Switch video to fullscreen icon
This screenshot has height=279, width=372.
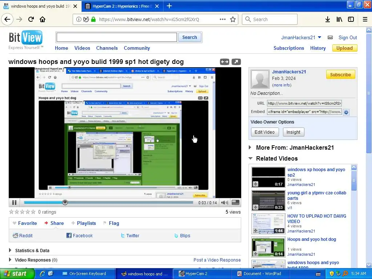point(235,202)
